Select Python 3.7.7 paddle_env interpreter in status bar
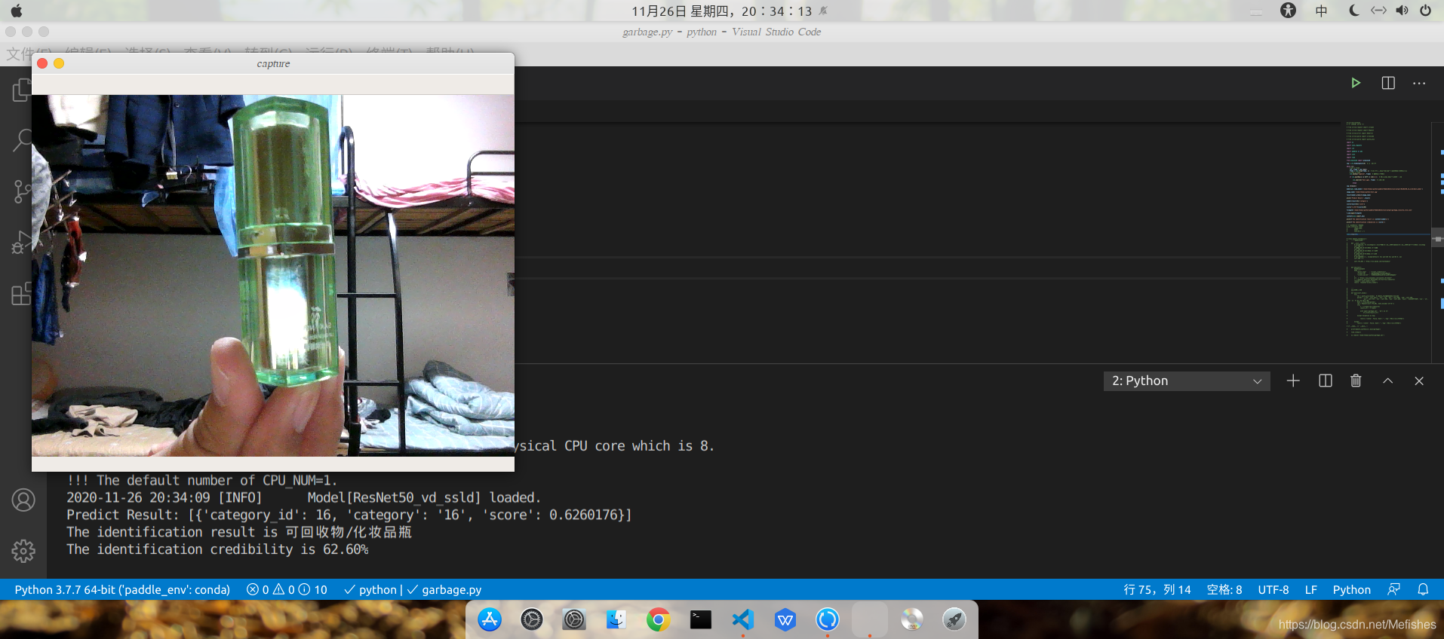The height and width of the screenshot is (639, 1444). [122, 590]
